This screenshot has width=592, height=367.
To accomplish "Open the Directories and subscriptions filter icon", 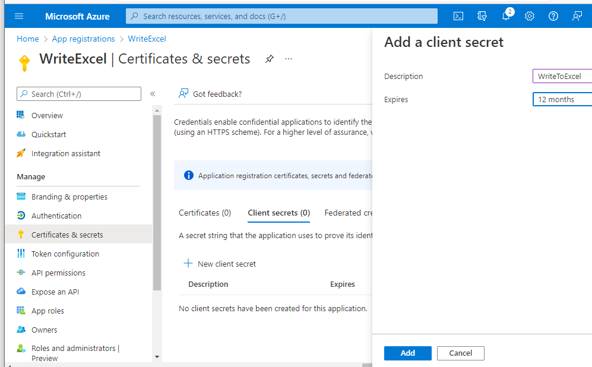I will coord(482,16).
